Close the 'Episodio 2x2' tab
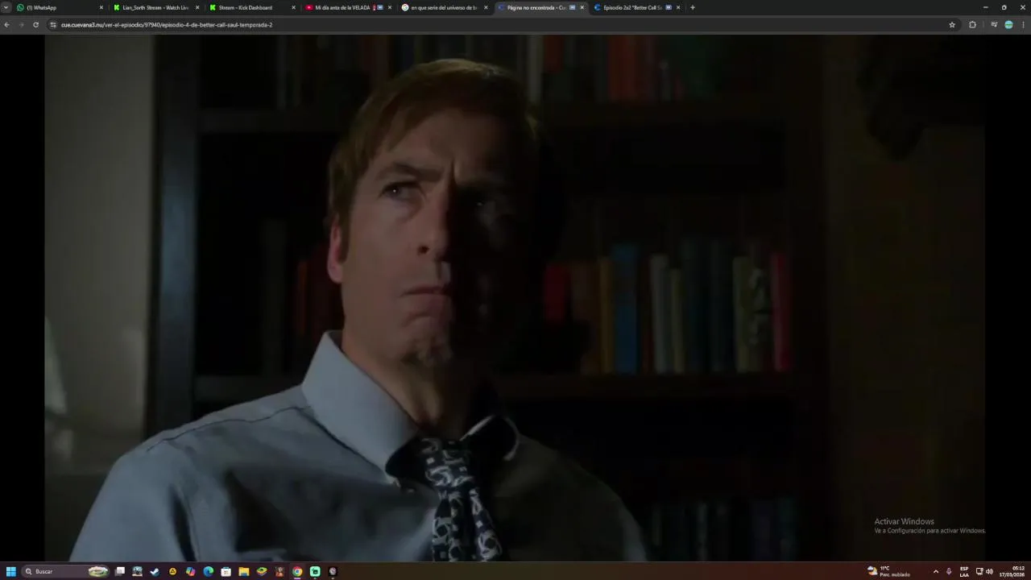The width and height of the screenshot is (1031, 580). (678, 7)
